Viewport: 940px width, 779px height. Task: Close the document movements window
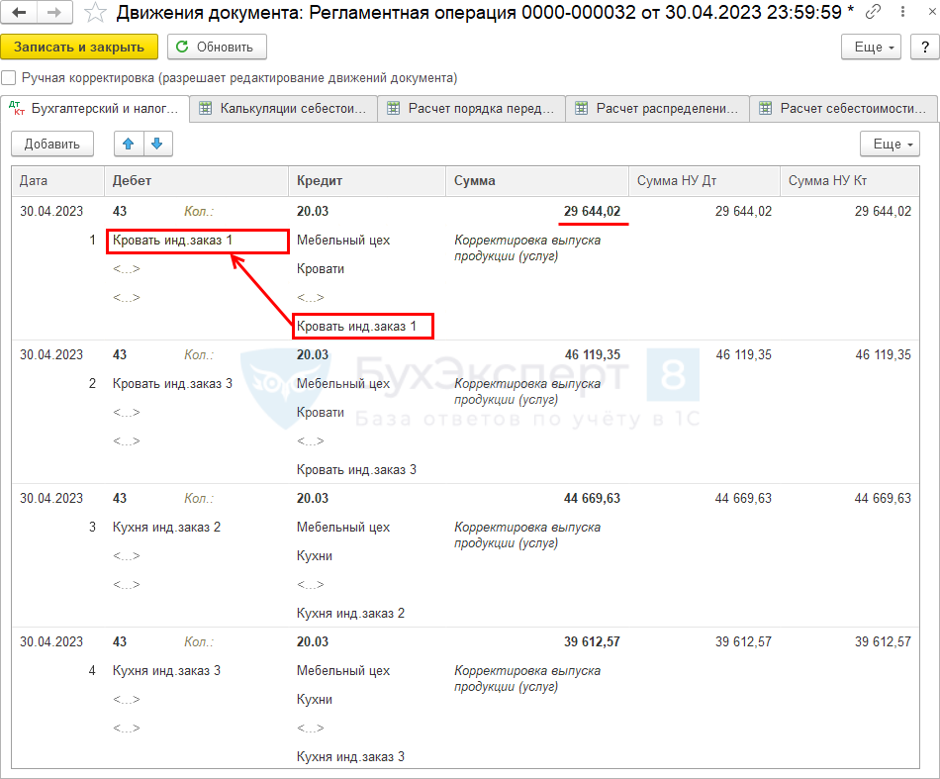(932, 12)
